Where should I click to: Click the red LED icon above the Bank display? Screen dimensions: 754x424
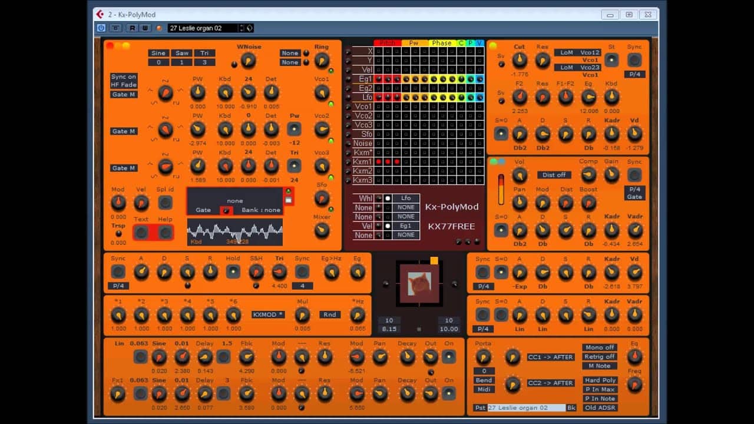(x=287, y=192)
